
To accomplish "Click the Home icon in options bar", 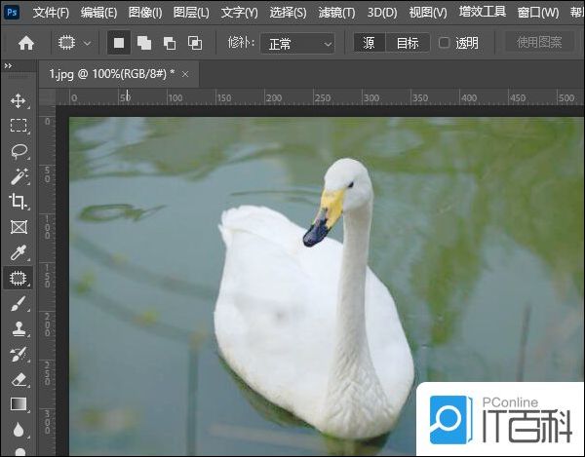I will (26, 43).
